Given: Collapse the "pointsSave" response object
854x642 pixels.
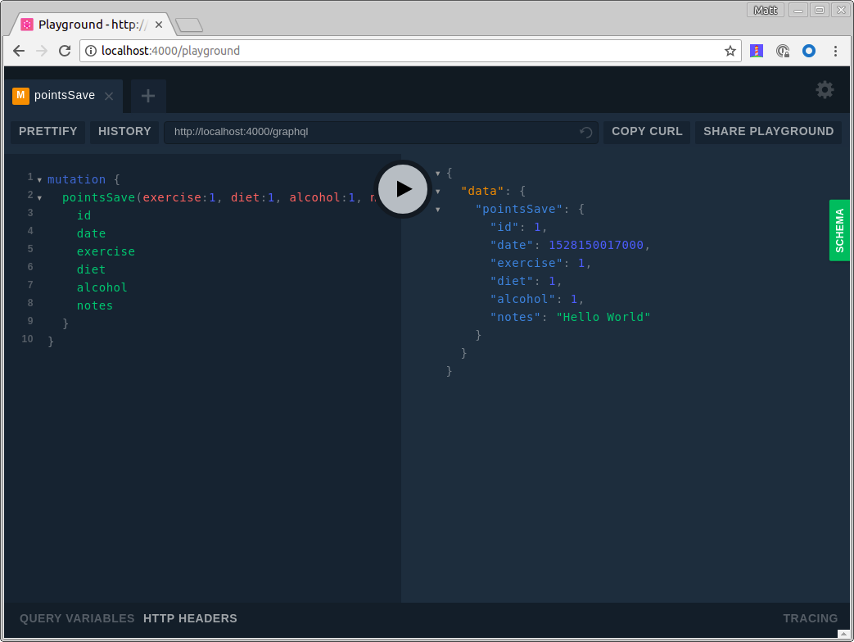Looking at the screenshot, I should 438,209.
